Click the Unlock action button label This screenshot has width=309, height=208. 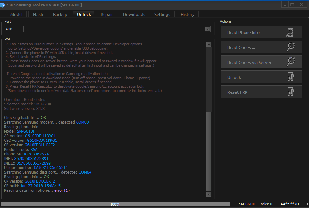[x=234, y=77]
